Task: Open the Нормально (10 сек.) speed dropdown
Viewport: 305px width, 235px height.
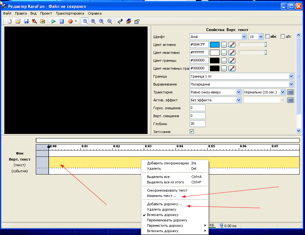Action: (283, 92)
